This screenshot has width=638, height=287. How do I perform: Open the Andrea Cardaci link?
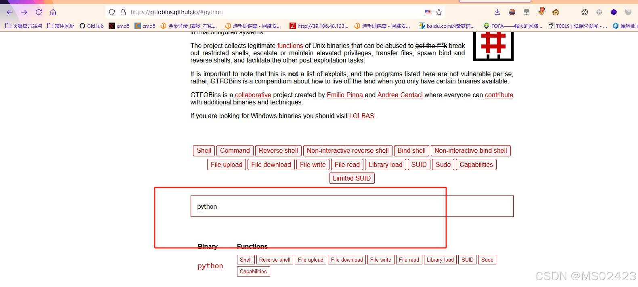point(400,95)
